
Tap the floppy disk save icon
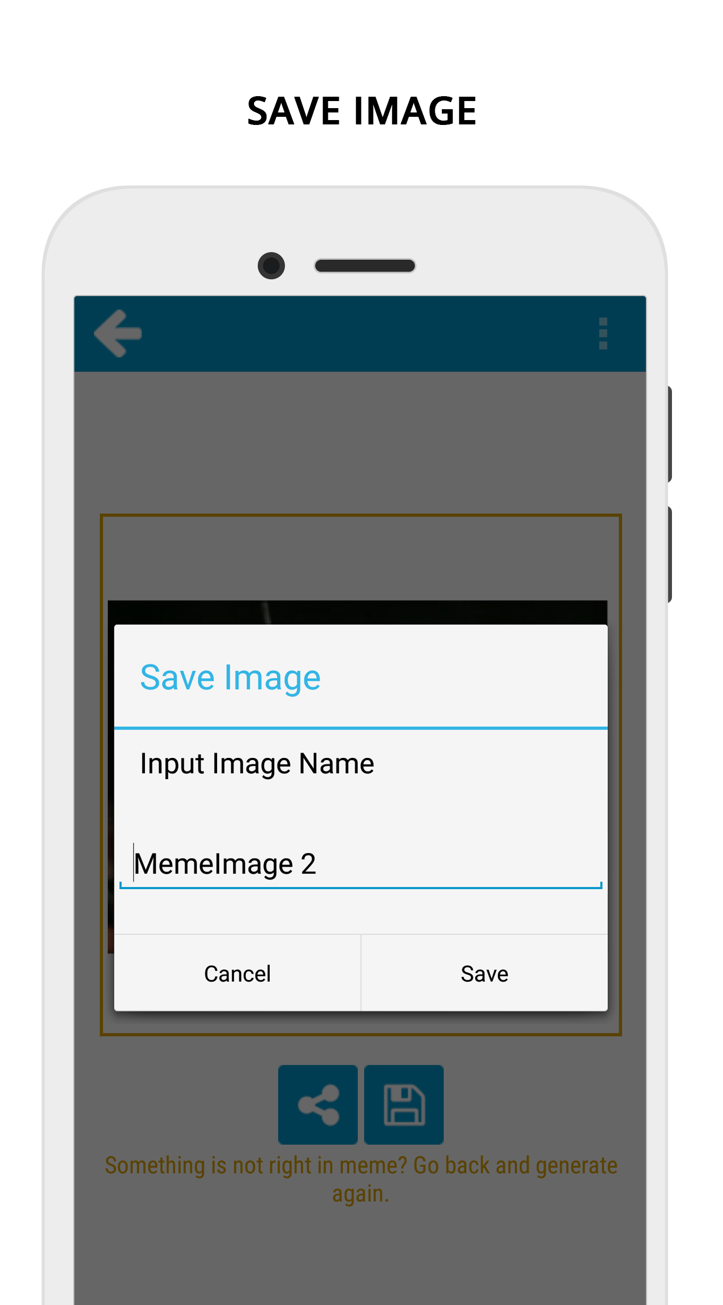pos(404,1105)
